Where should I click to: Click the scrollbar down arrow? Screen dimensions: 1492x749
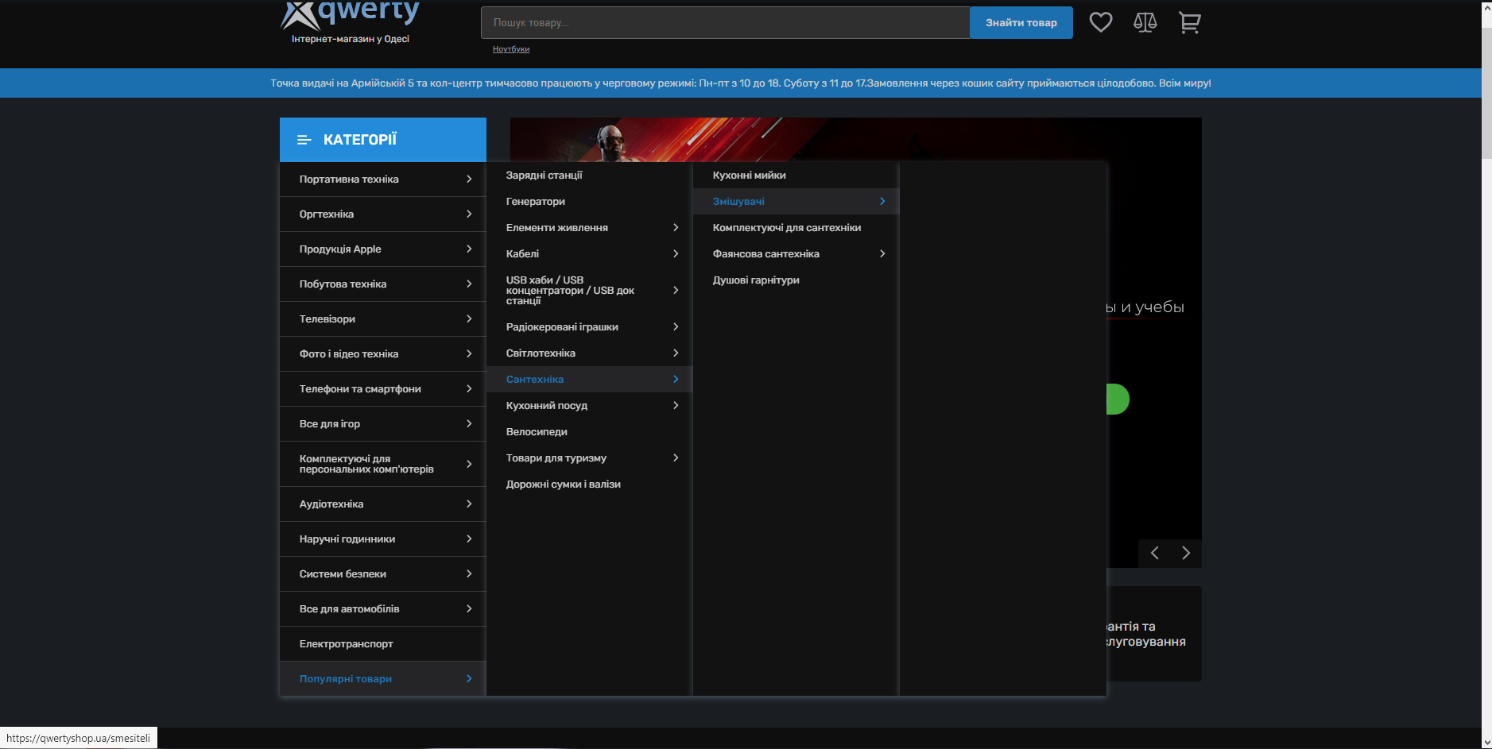(x=1486, y=743)
